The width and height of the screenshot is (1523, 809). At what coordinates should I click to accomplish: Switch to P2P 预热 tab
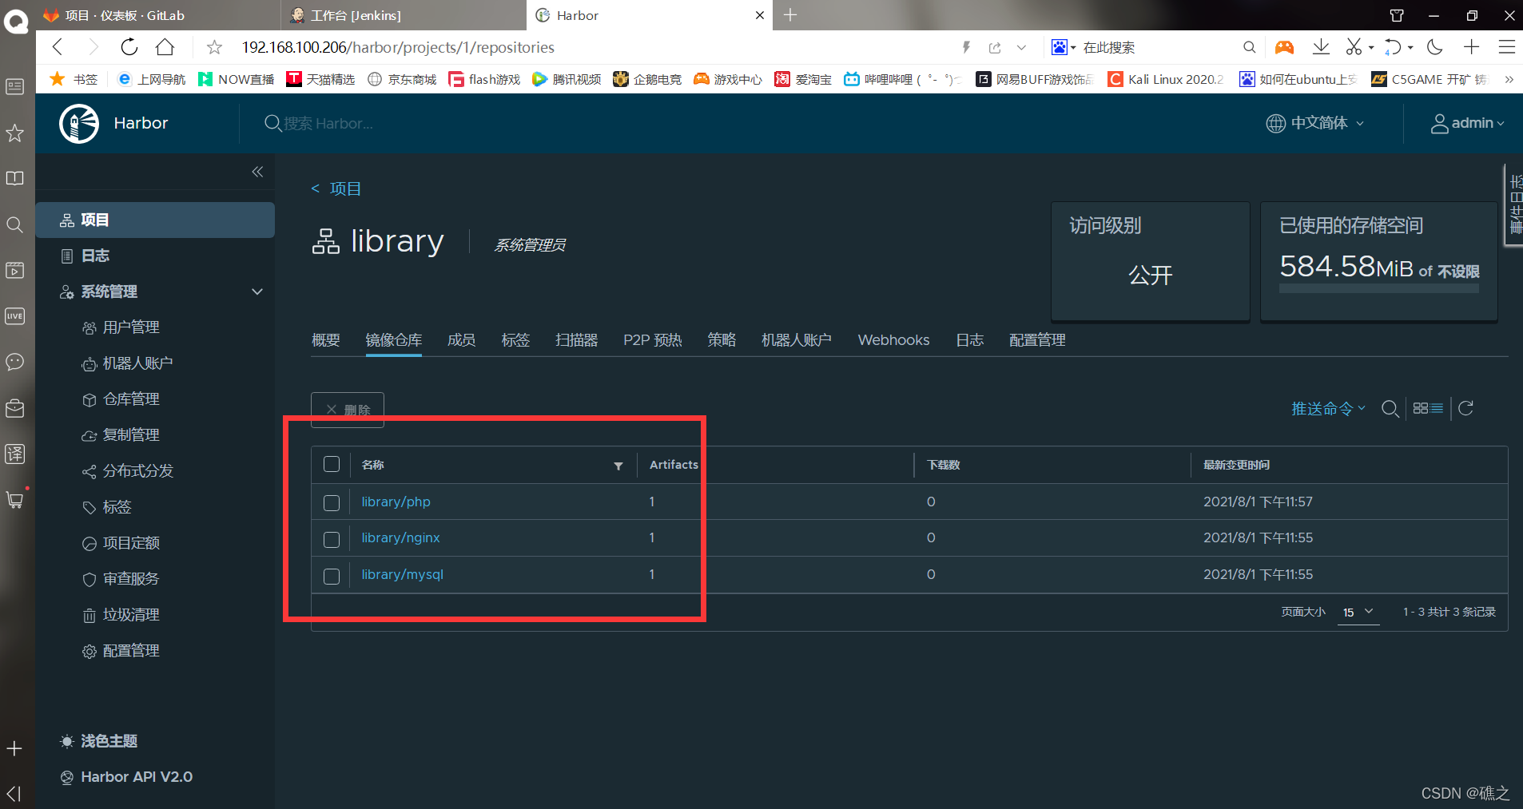click(653, 340)
